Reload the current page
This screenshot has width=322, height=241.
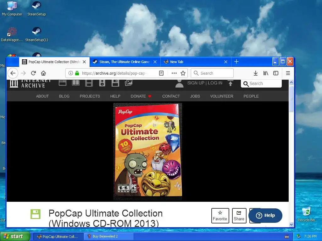(33, 73)
